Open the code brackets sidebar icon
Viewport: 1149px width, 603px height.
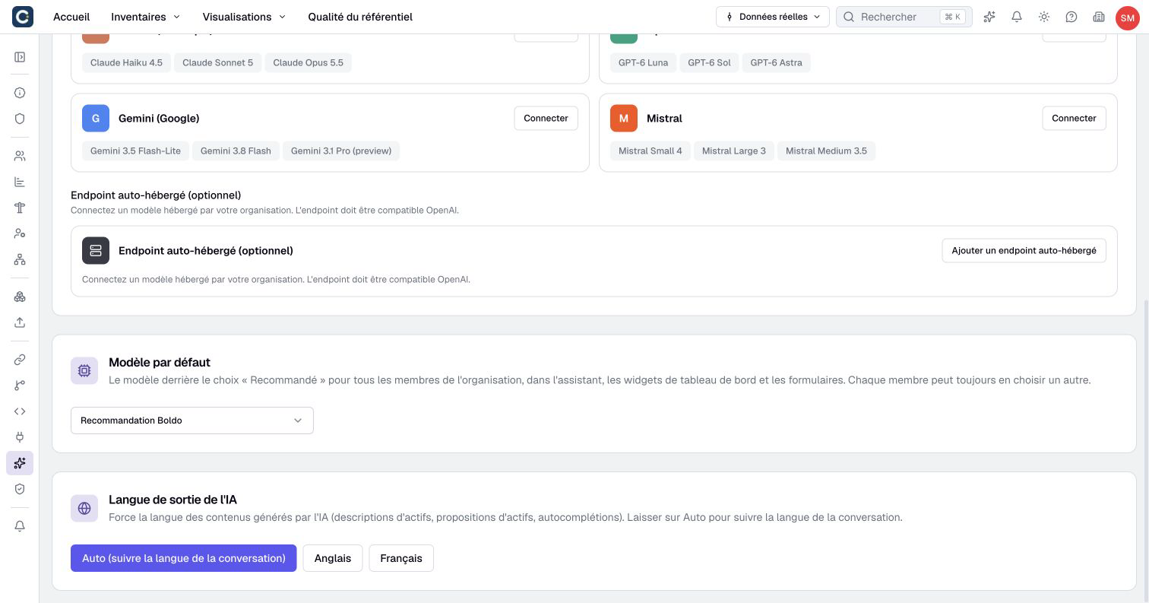point(20,411)
